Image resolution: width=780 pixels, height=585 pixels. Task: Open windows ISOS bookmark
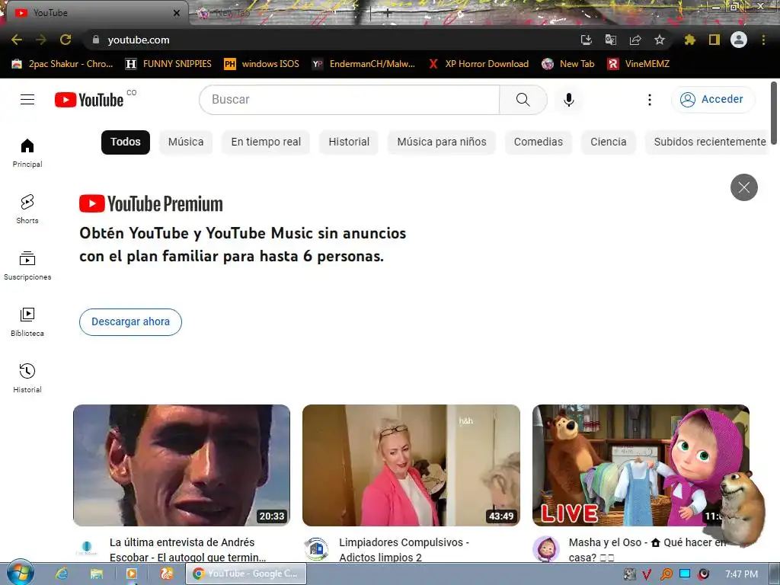click(262, 64)
